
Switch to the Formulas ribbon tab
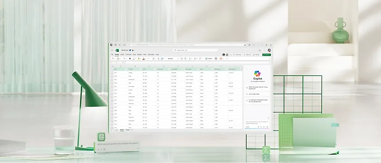click(x=128, y=54)
